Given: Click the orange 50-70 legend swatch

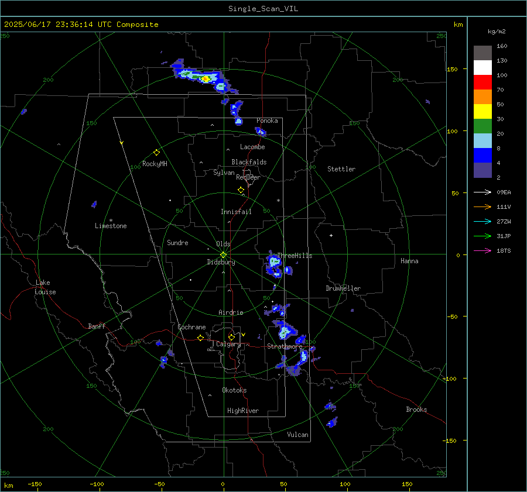Looking at the screenshot, I should pyautogui.click(x=482, y=97).
